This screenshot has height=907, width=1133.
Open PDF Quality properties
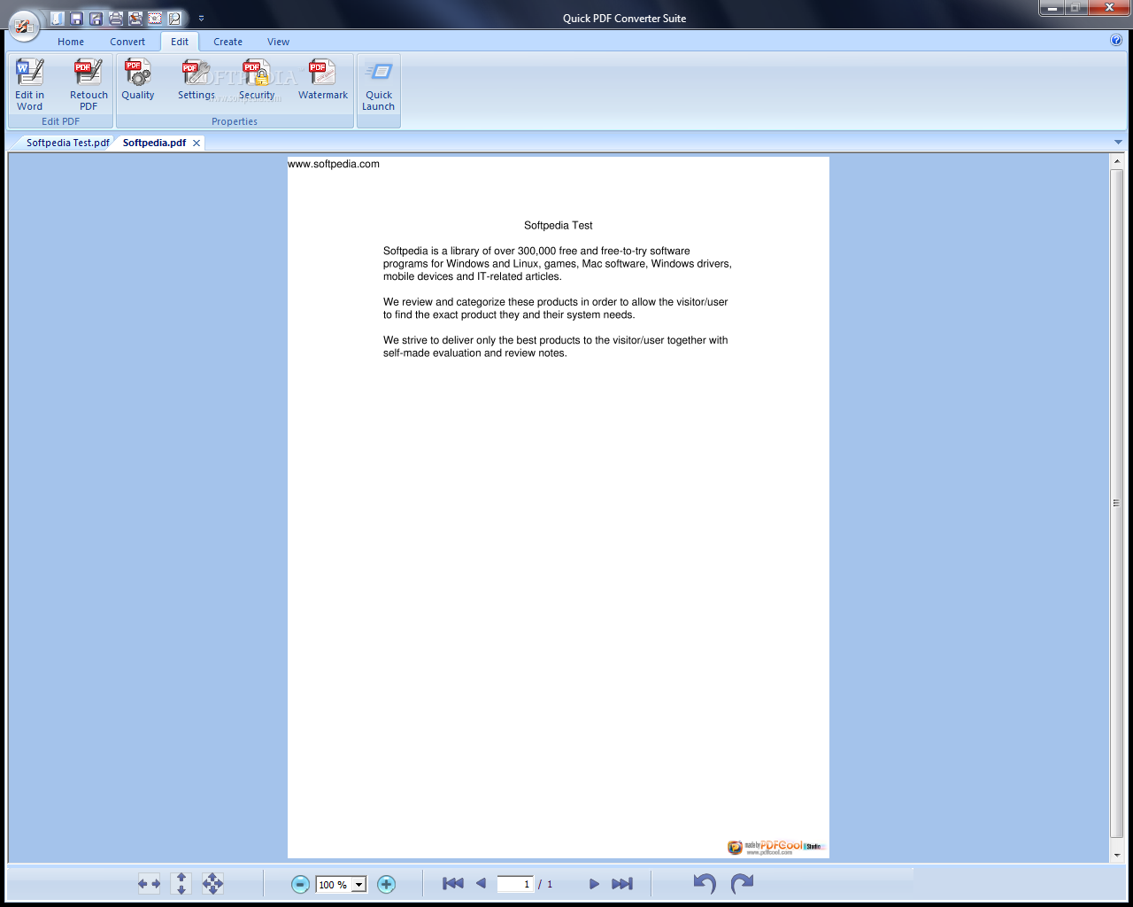(138, 80)
